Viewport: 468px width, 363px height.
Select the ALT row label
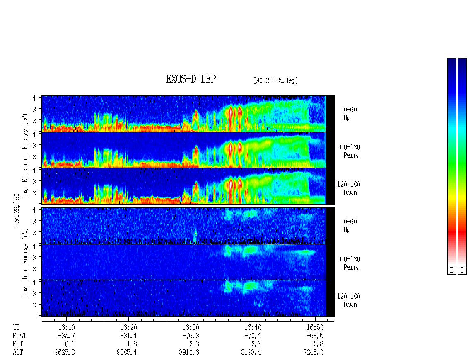pyautogui.click(x=18, y=353)
